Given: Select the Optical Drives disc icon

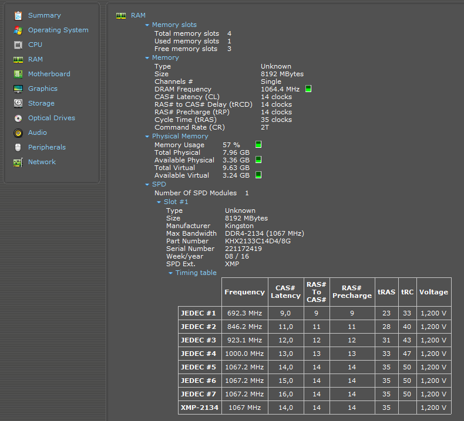Looking at the screenshot, I should point(18,118).
